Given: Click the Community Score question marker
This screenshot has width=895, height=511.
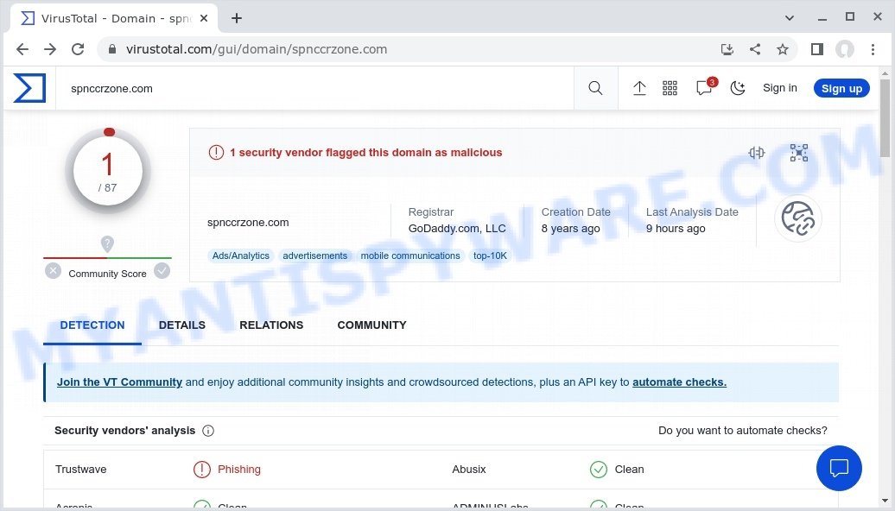Looking at the screenshot, I should pyautogui.click(x=107, y=244).
